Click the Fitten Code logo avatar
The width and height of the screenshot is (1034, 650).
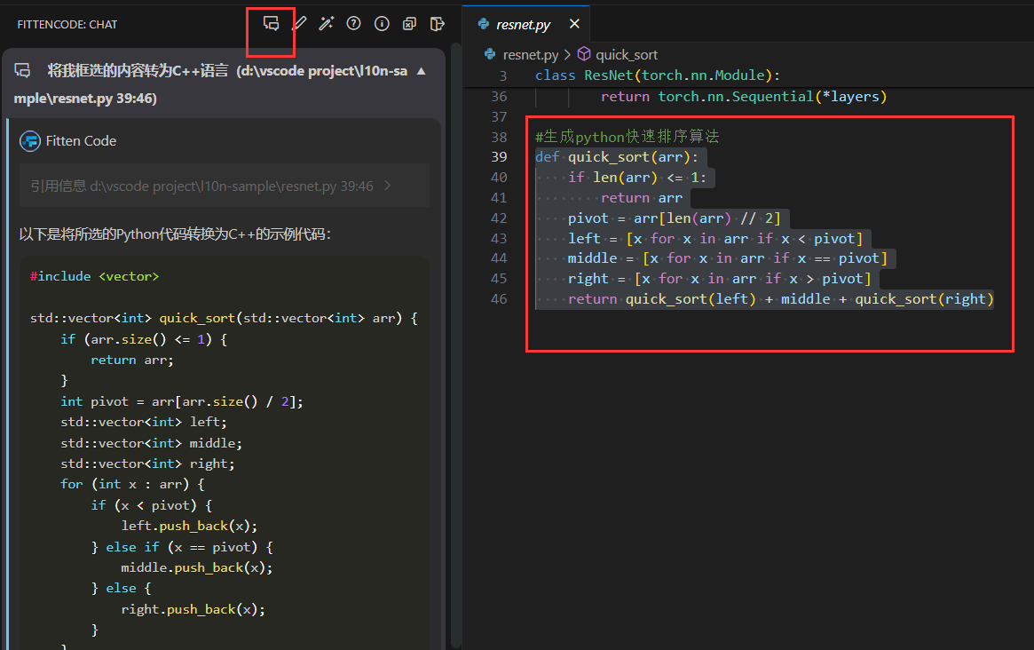click(x=30, y=141)
